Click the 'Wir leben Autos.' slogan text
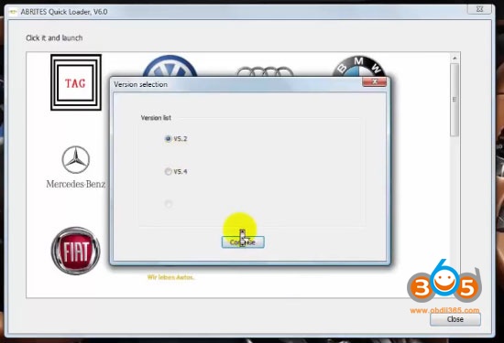Image resolution: width=504 pixels, height=343 pixels. tap(170, 277)
